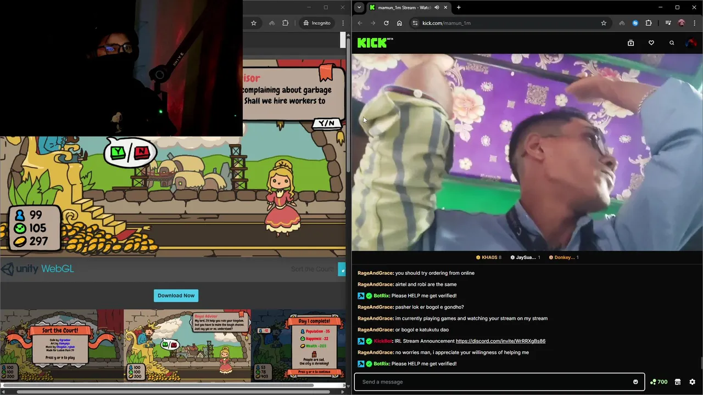Click the Kick live stream video player

pyautogui.click(x=527, y=152)
